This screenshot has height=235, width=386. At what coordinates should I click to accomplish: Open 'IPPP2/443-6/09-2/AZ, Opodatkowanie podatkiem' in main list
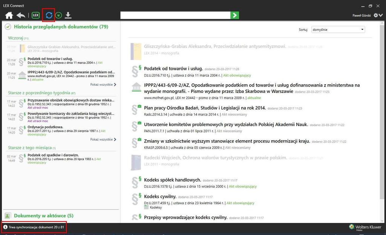tap(252, 88)
